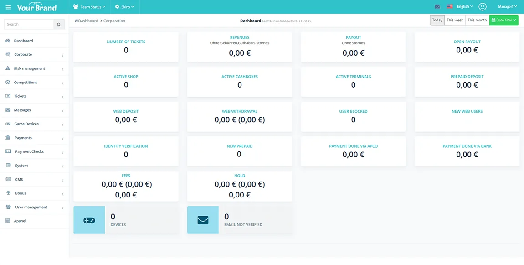This screenshot has height=265, width=524.
Task: Click the Payment Done Via Bank label
Action: [x=467, y=146]
